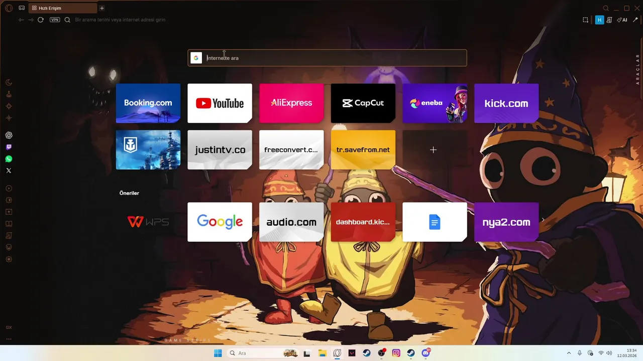Open GX Corner controller icon
The height and width of the screenshot is (361, 643).
point(22,8)
